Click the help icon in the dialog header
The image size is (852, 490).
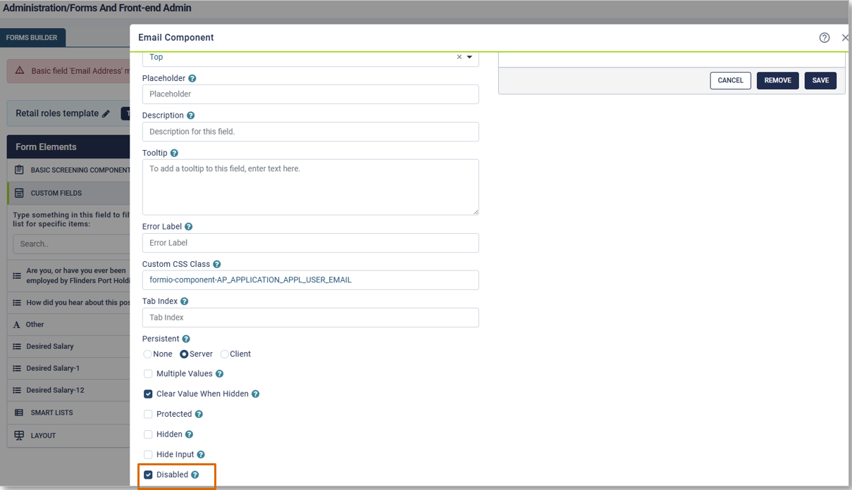(825, 38)
